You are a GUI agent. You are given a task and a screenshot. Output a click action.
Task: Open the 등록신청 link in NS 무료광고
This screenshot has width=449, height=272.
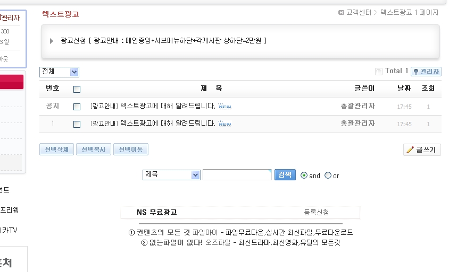[316, 212]
